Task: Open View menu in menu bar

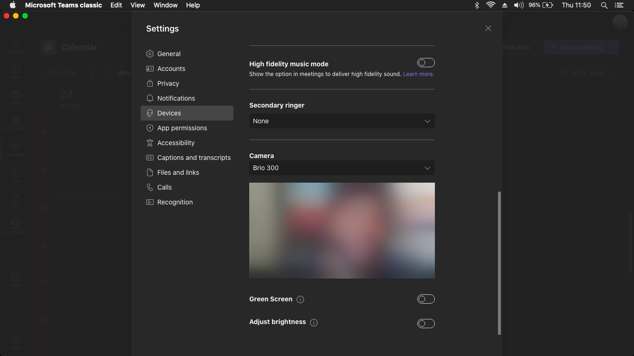Action: pyautogui.click(x=137, y=5)
